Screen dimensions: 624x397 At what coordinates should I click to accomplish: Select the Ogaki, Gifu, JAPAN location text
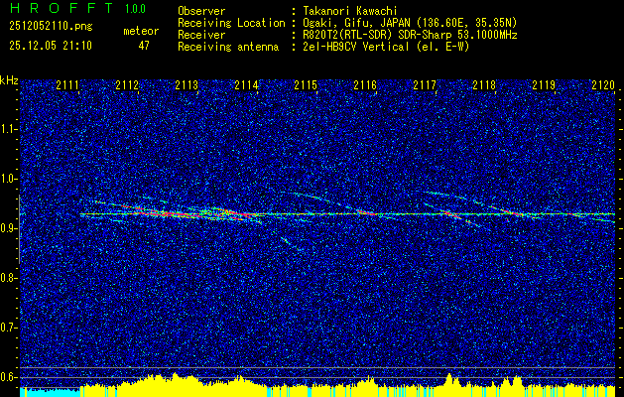[410, 23]
